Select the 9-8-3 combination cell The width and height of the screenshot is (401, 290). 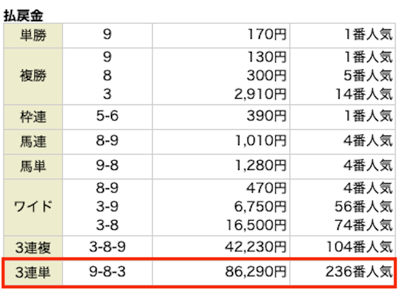(x=107, y=272)
